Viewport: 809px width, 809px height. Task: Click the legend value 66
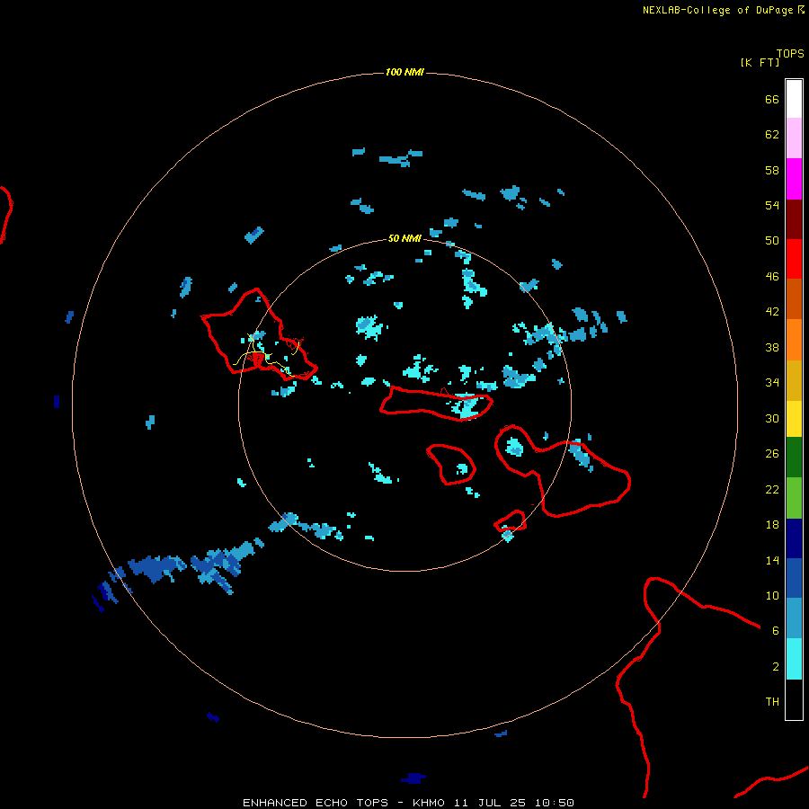point(772,100)
